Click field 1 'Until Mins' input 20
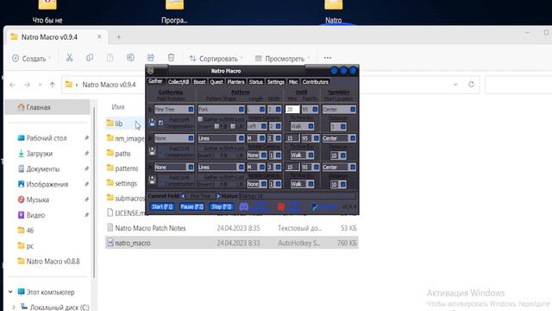This screenshot has height=311, width=552. (292, 110)
